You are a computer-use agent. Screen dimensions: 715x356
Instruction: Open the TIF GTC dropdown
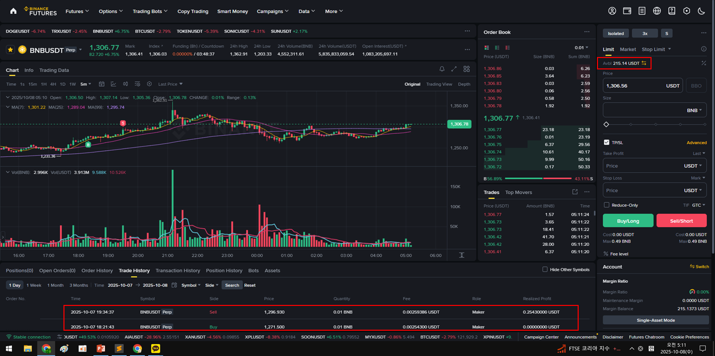point(698,205)
